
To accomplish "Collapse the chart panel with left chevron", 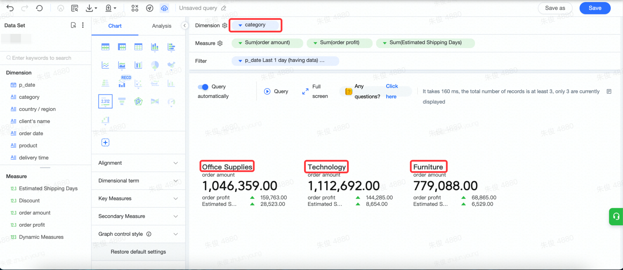I will coord(185,25).
